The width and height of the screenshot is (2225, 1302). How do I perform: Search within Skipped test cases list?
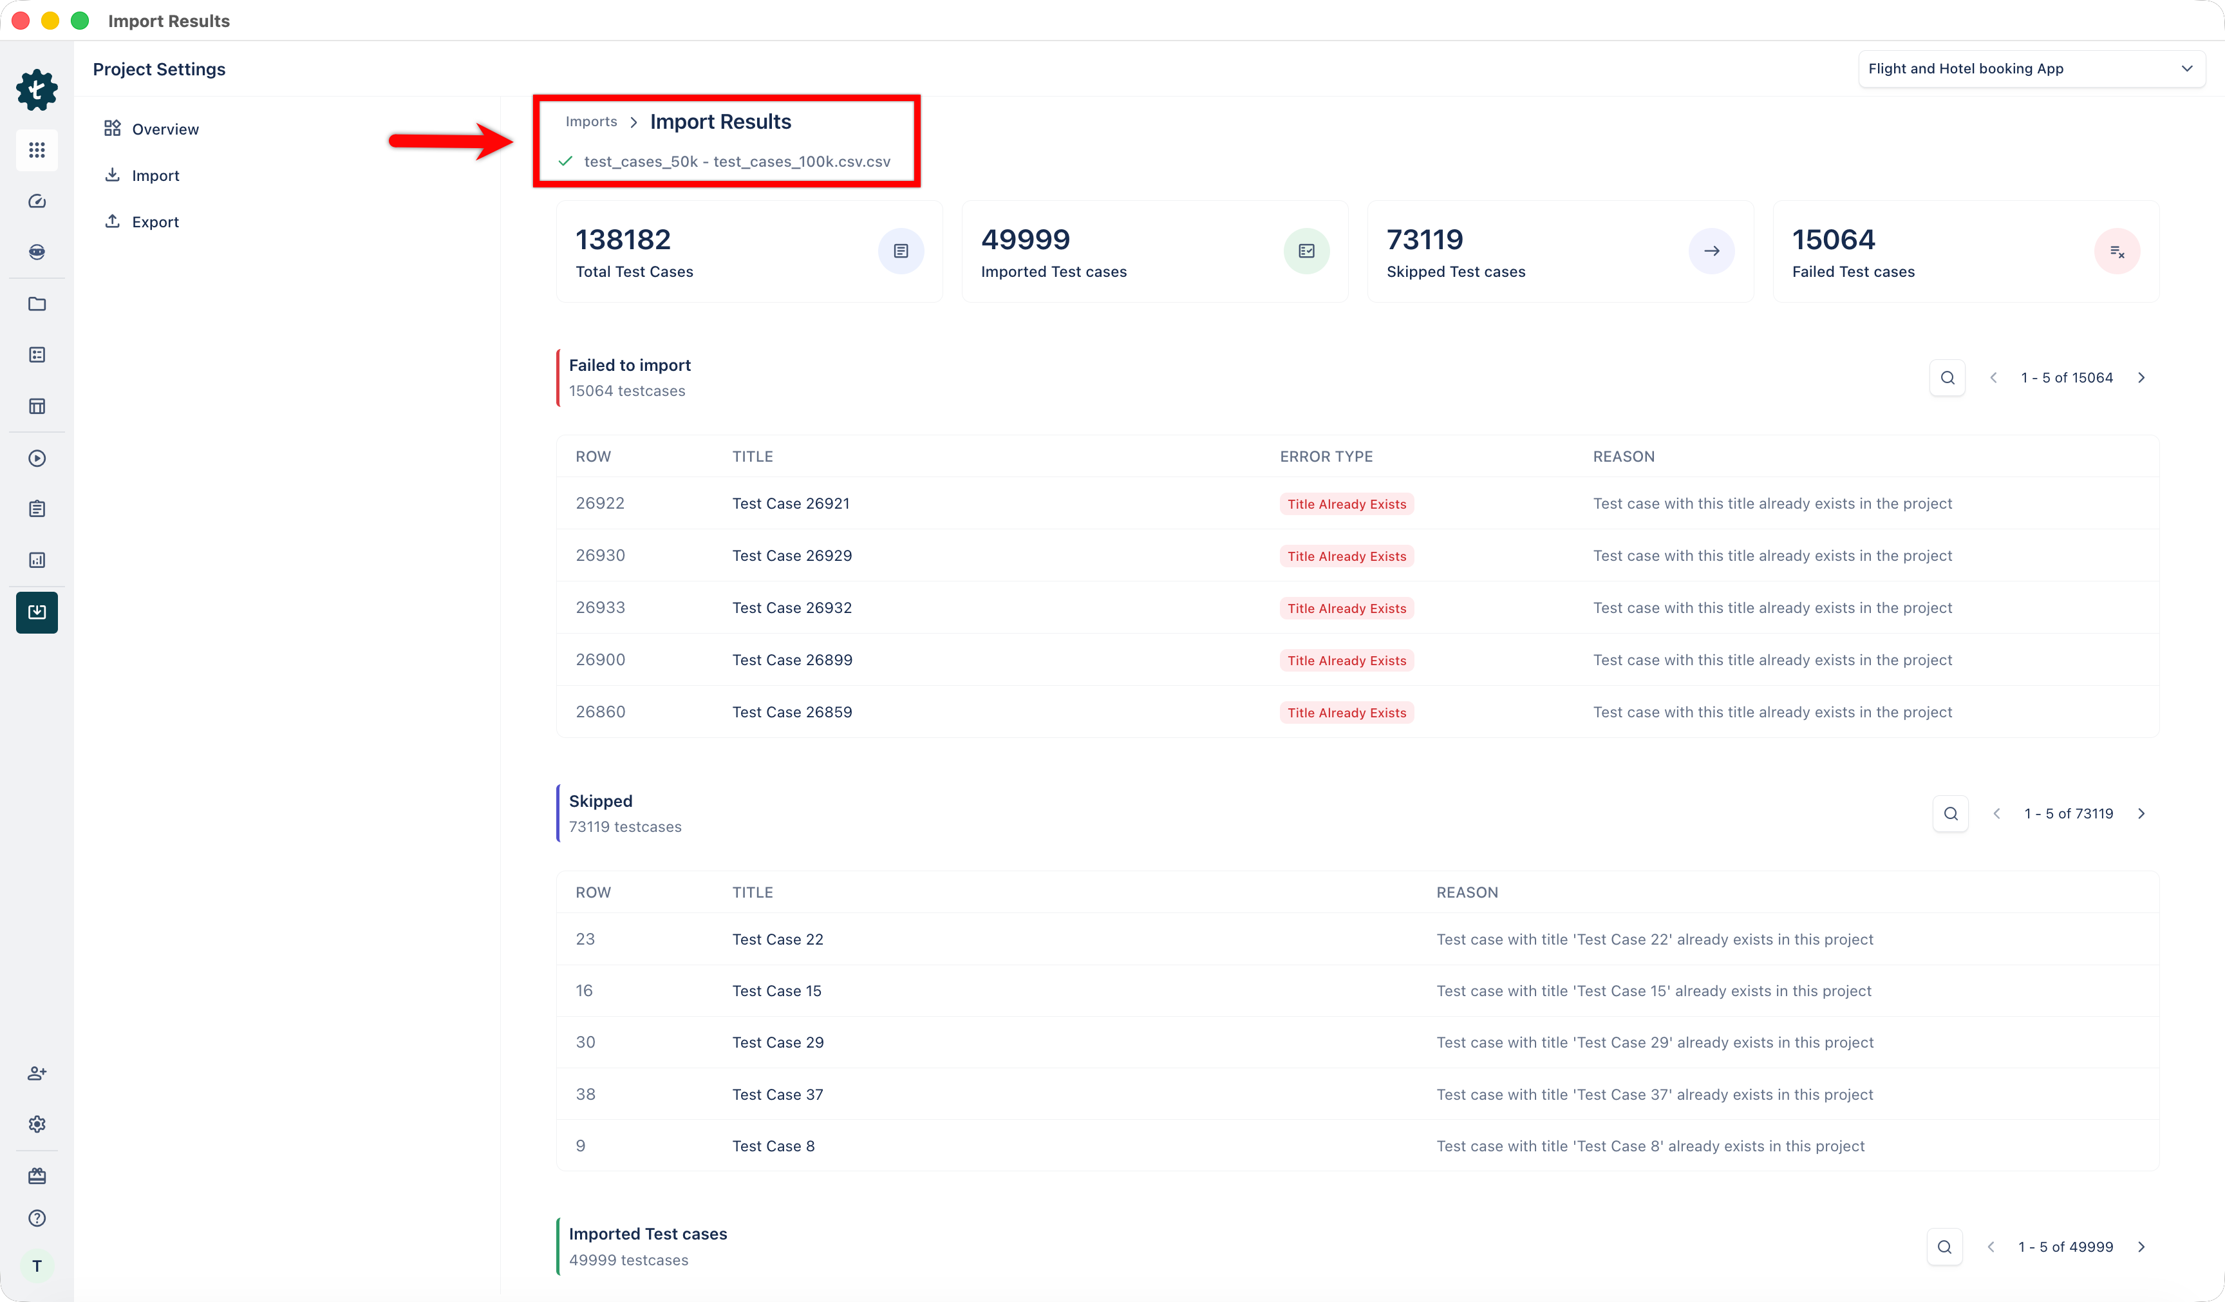pyautogui.click(x=1950, y=813)
